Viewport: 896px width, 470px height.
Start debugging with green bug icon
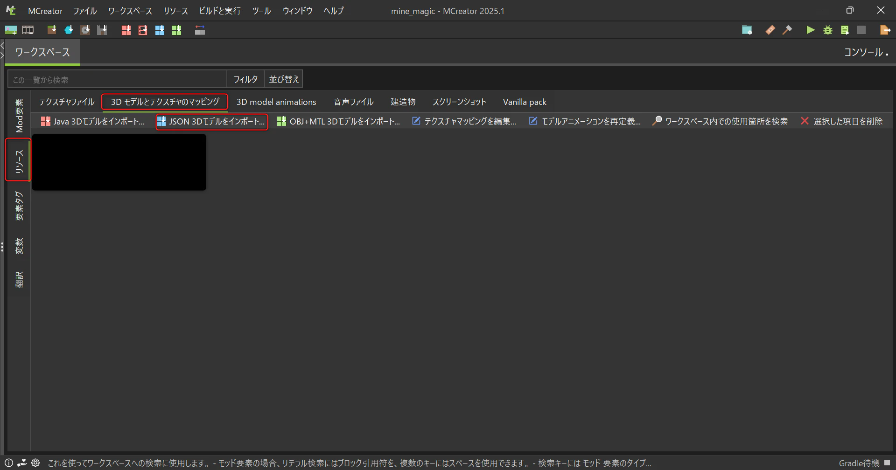pos(828,30)
